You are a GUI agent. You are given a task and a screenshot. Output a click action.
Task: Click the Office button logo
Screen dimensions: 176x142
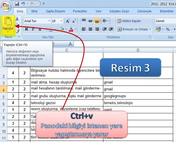6,5
